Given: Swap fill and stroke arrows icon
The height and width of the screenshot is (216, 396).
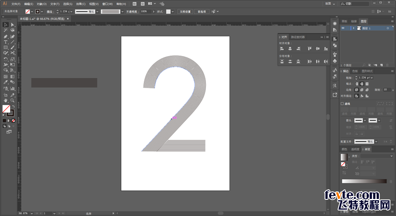Looking at the screenshot, I should pos(13,106).
